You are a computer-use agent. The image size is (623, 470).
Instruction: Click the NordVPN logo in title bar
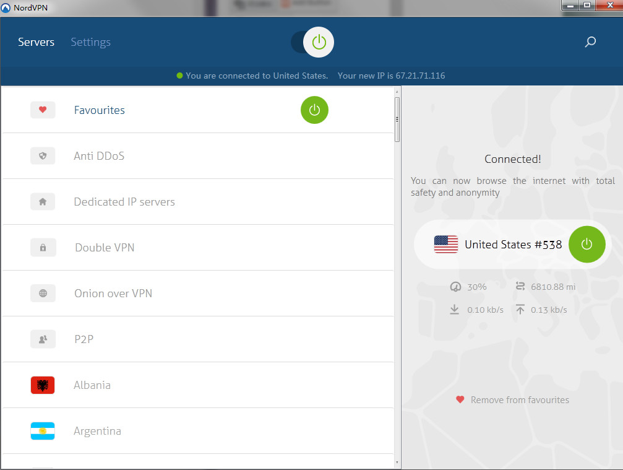6,8
